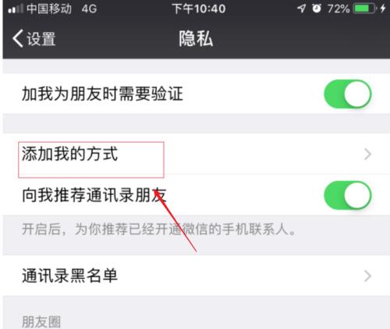Tap the back arrow chevron icon
Viewport: 390px width, 329px height.
pyautogui.click(x=18, y=38)
